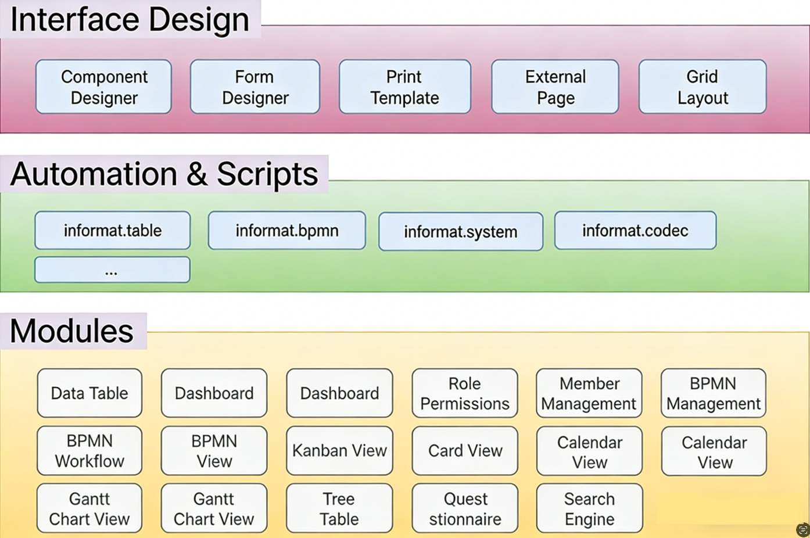Click the link icon at bottom right corner
Image resolution: width=810 pixels, height=538 pixels.
tap(802, 529)
